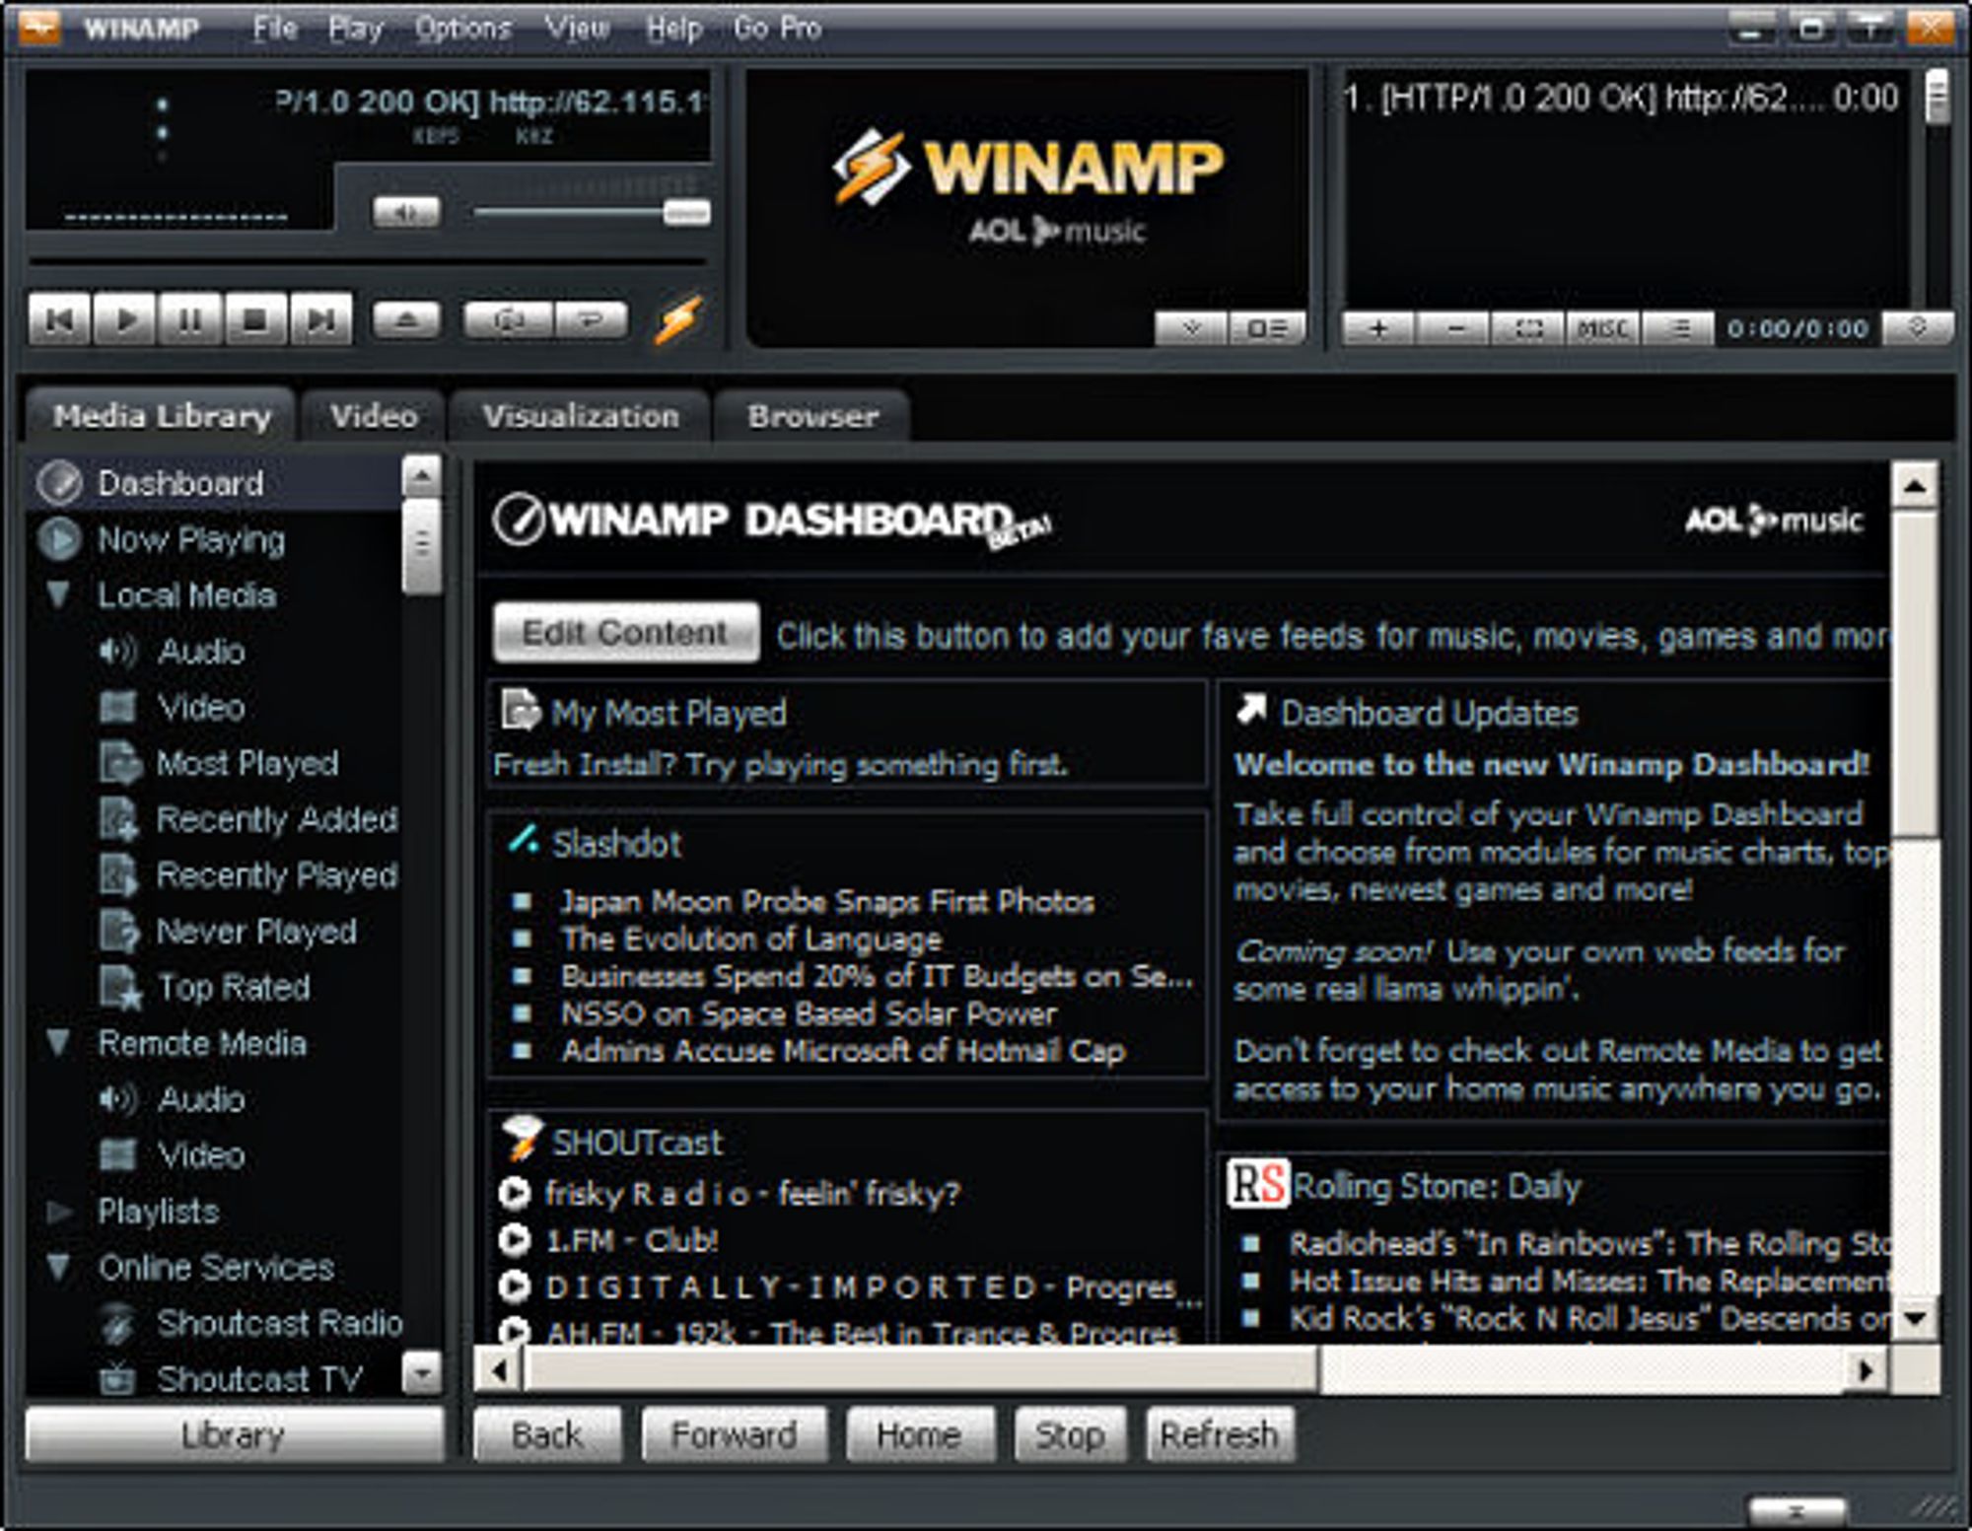Switch to the Video tab

coord(374,416)
